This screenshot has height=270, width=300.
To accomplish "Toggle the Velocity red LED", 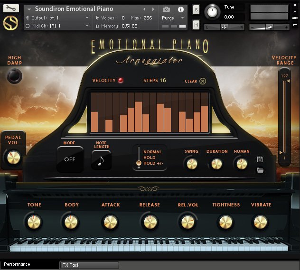I will coord(121,81).
